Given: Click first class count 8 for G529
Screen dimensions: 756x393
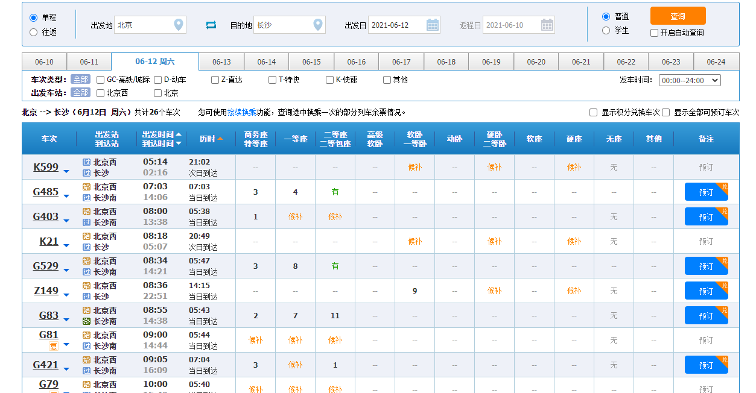Looking at the screenshot, I should (x=295, y=266).
